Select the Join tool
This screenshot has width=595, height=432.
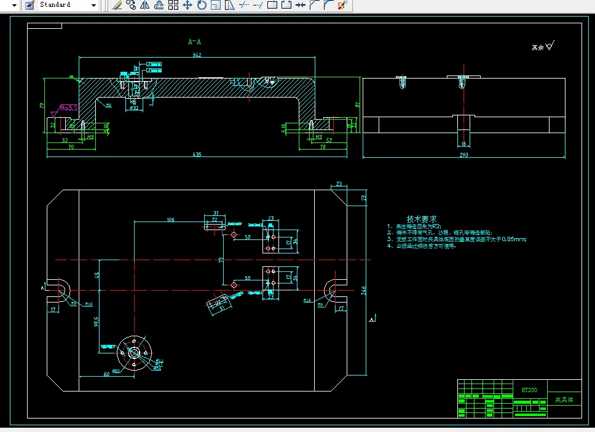click(300, 5)
